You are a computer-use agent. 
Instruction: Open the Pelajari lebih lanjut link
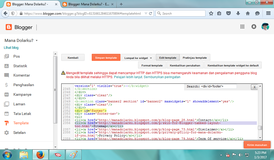tap(128, 77)
